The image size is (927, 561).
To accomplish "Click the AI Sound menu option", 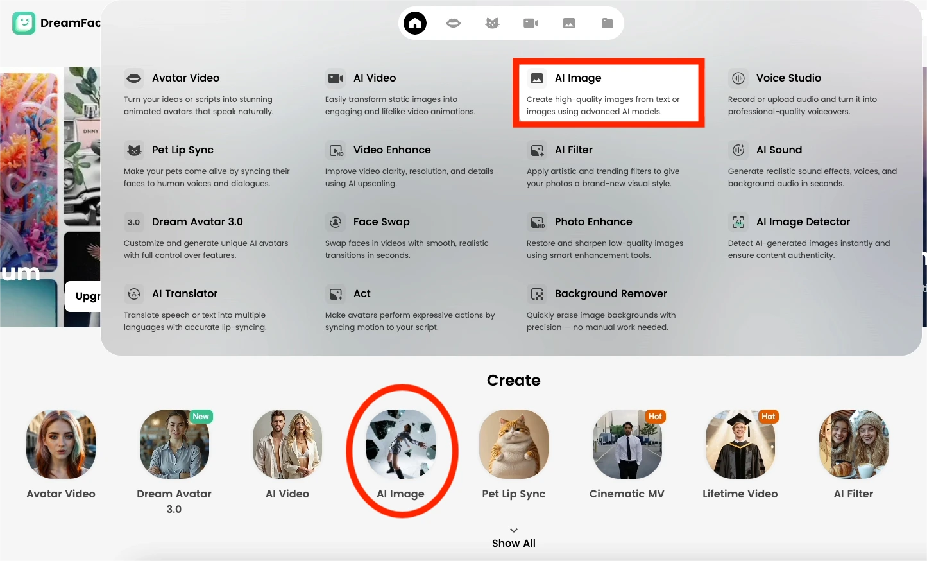I will click(779, 150).
